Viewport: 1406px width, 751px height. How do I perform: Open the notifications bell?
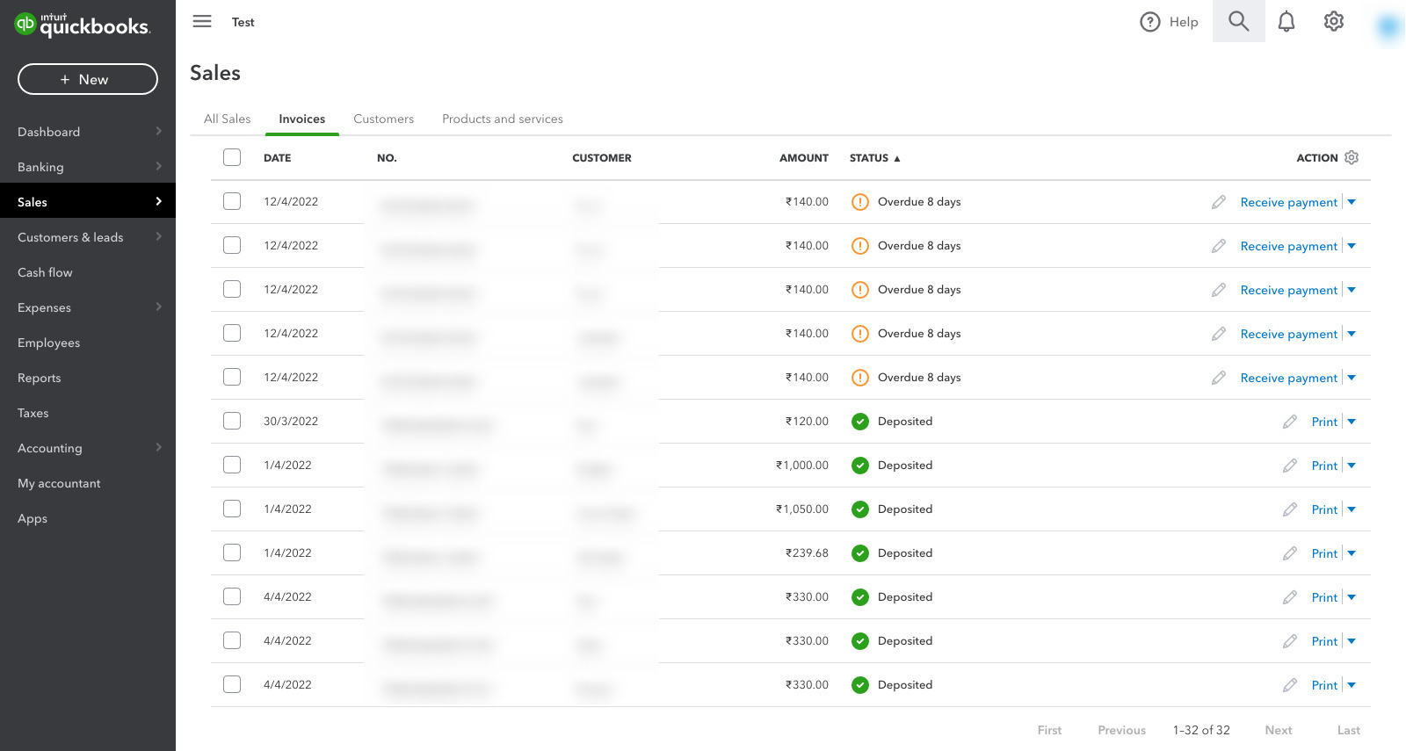point(1286,22)
